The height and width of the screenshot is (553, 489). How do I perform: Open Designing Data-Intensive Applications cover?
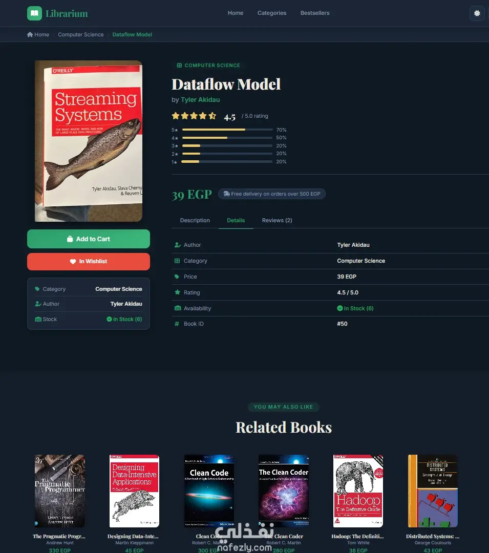134,491
